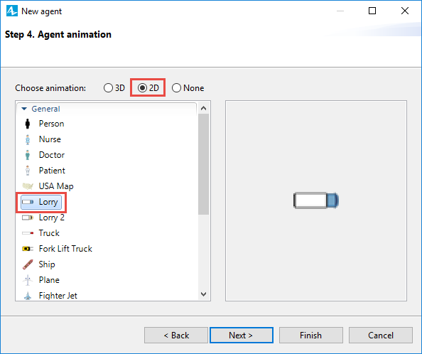Pick the Fork Lift Truck icon
This screenshot has height=354, width=422.
28,249
